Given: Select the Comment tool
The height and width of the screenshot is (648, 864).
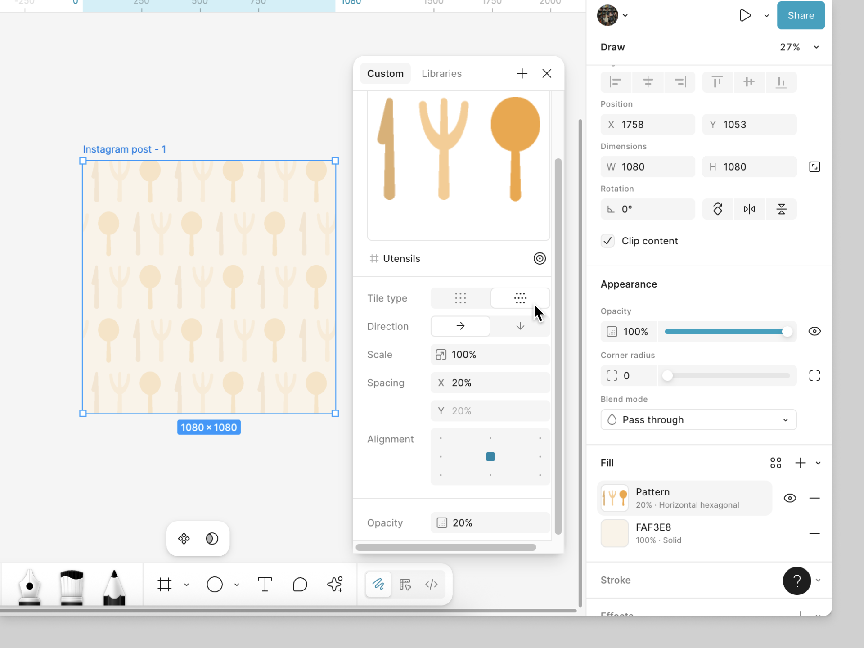Looking at the screenshot, I should (300, 585).
